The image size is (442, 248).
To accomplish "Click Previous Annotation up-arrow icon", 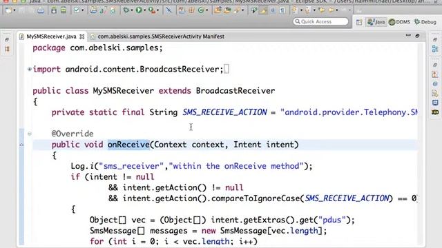I will 307,10.
